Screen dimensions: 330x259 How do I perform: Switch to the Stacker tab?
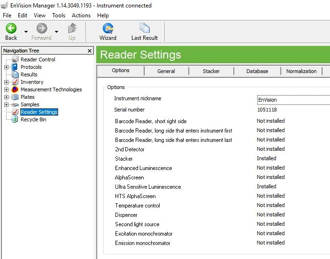coord(211,71)
